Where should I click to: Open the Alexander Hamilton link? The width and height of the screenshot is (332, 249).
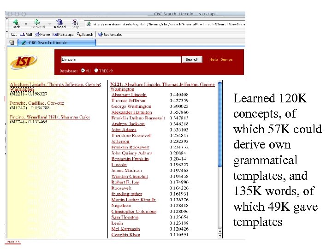point(131,112)
